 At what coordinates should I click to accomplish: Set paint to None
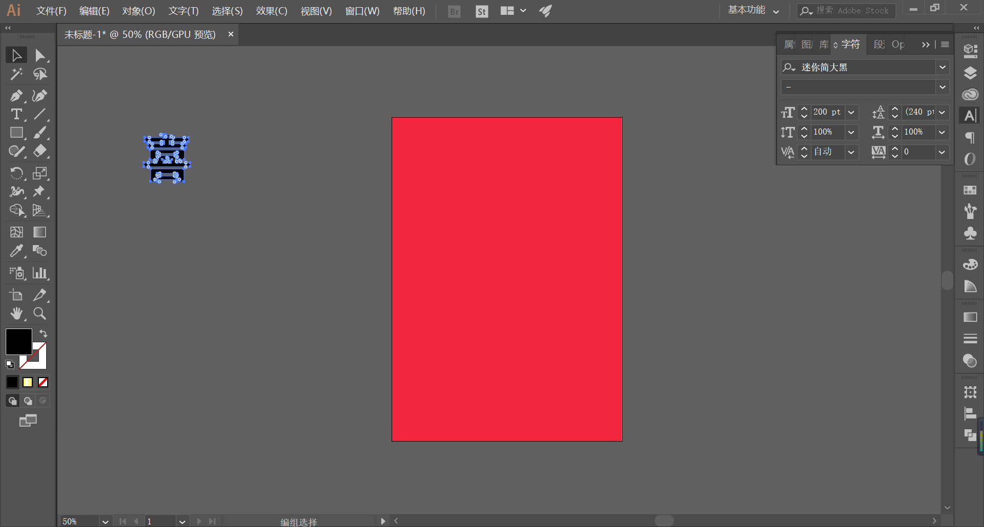click(x=43, y=382)
